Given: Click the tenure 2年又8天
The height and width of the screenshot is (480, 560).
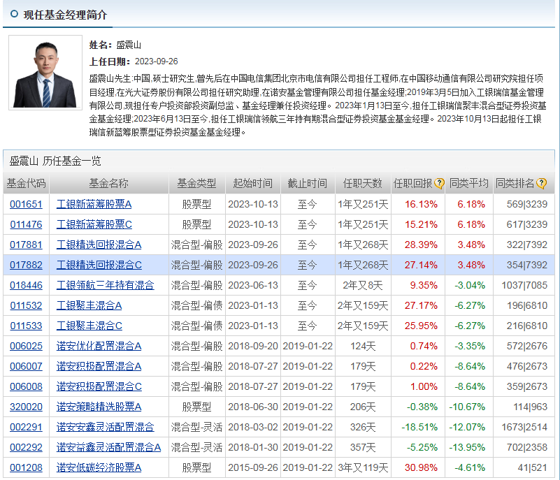Looking at the screenshot, I should [x=363, y=286].
